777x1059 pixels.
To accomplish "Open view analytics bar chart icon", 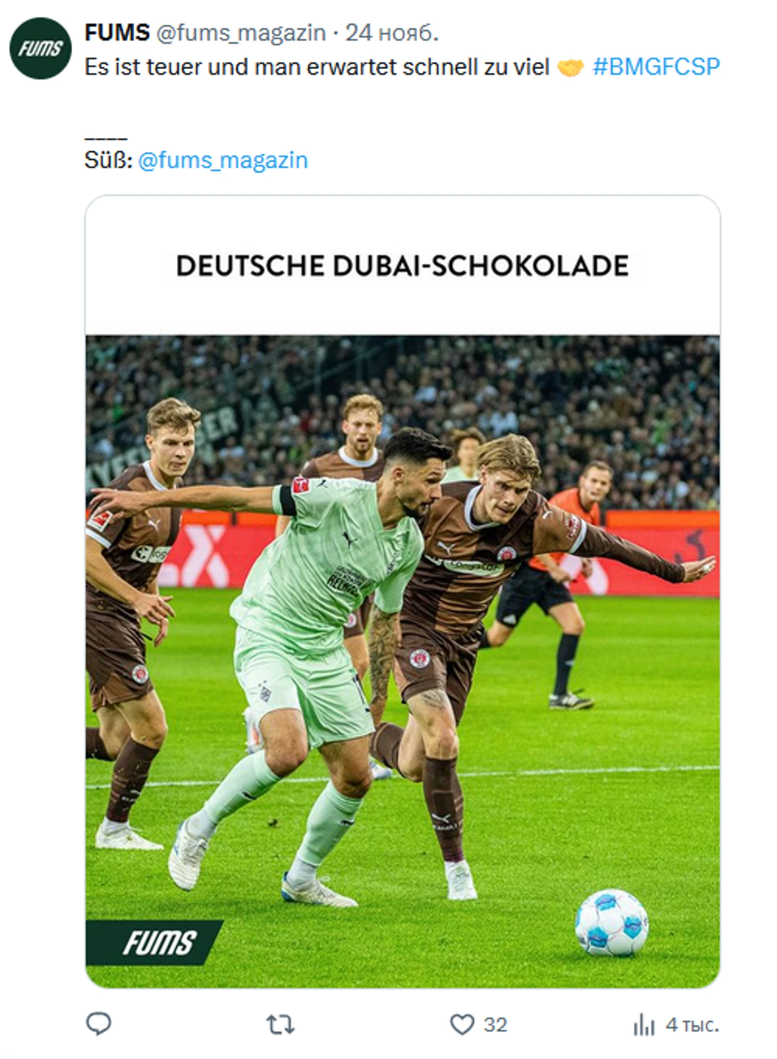I will [644, 1024].
